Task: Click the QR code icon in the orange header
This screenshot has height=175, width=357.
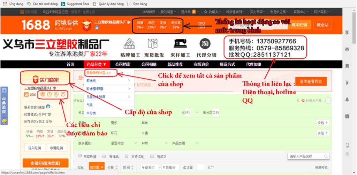Action: pos(202,25)
